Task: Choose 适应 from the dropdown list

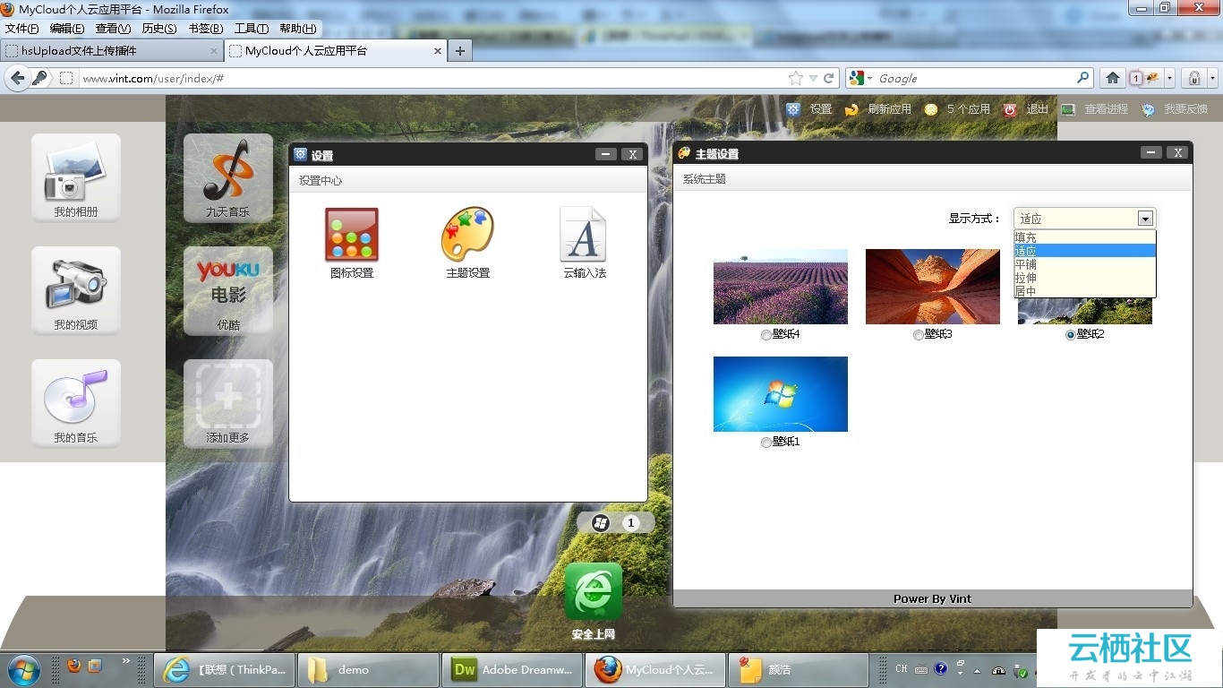Action: coord(1085,251)
